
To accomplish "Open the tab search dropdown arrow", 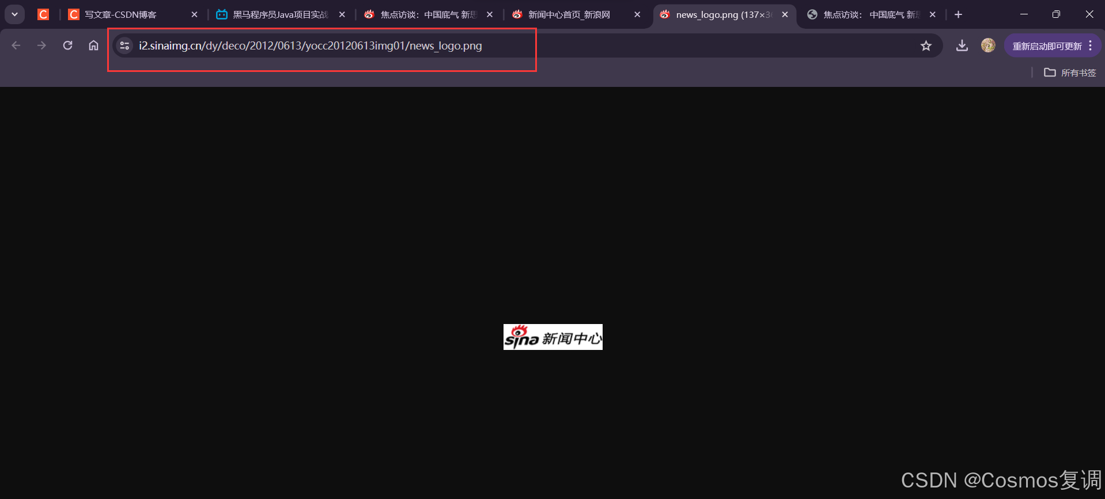I will tap(14, 14).
